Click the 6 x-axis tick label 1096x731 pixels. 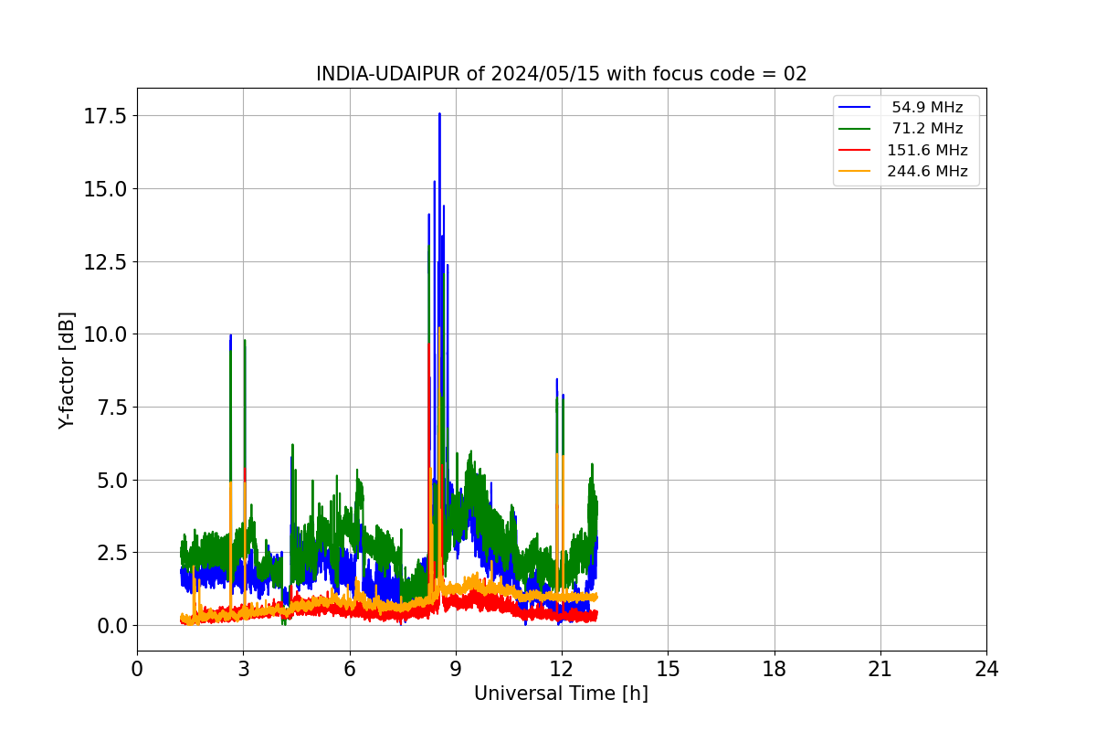click(349, 669)
